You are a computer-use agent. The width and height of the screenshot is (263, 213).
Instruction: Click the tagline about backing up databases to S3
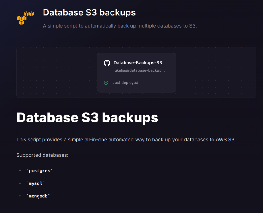[x=119, y=26]
